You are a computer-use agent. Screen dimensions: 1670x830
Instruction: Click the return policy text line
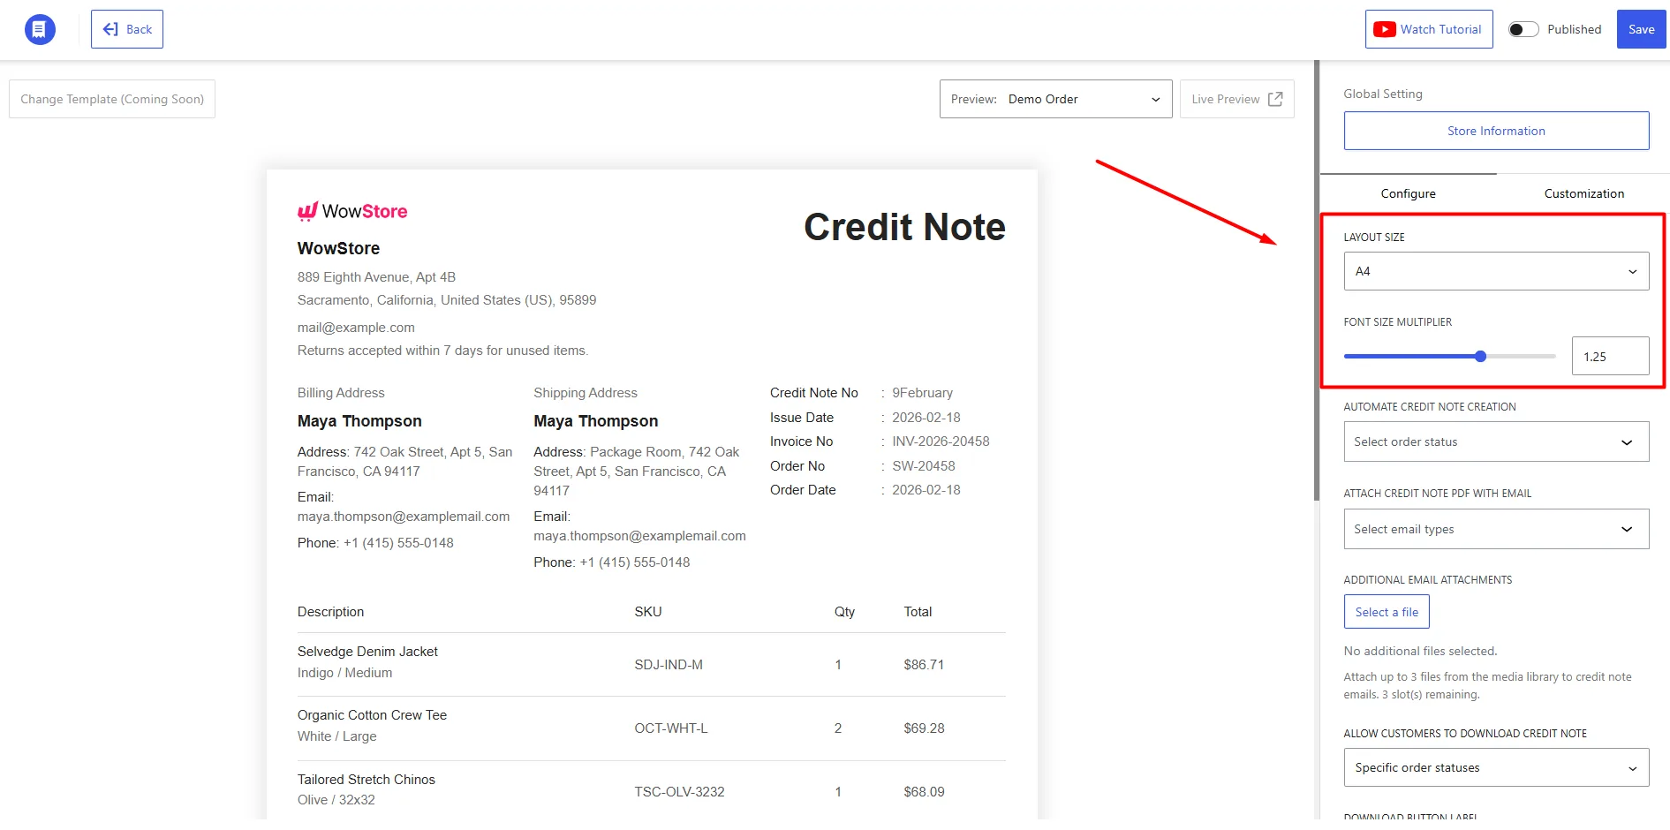442,351
